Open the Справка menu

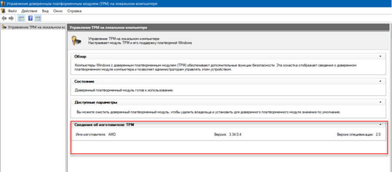click(x=74, y=11)
